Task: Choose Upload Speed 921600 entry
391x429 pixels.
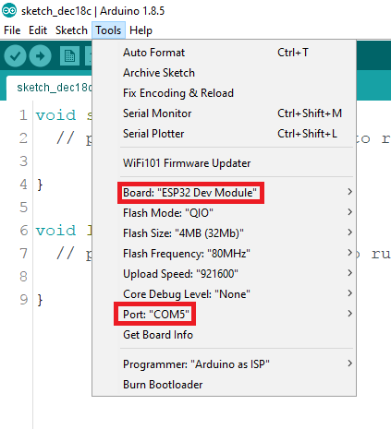Action: coord(224,274)
